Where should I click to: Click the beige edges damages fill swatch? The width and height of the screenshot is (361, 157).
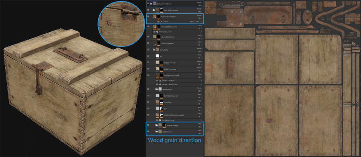(157, 63)
